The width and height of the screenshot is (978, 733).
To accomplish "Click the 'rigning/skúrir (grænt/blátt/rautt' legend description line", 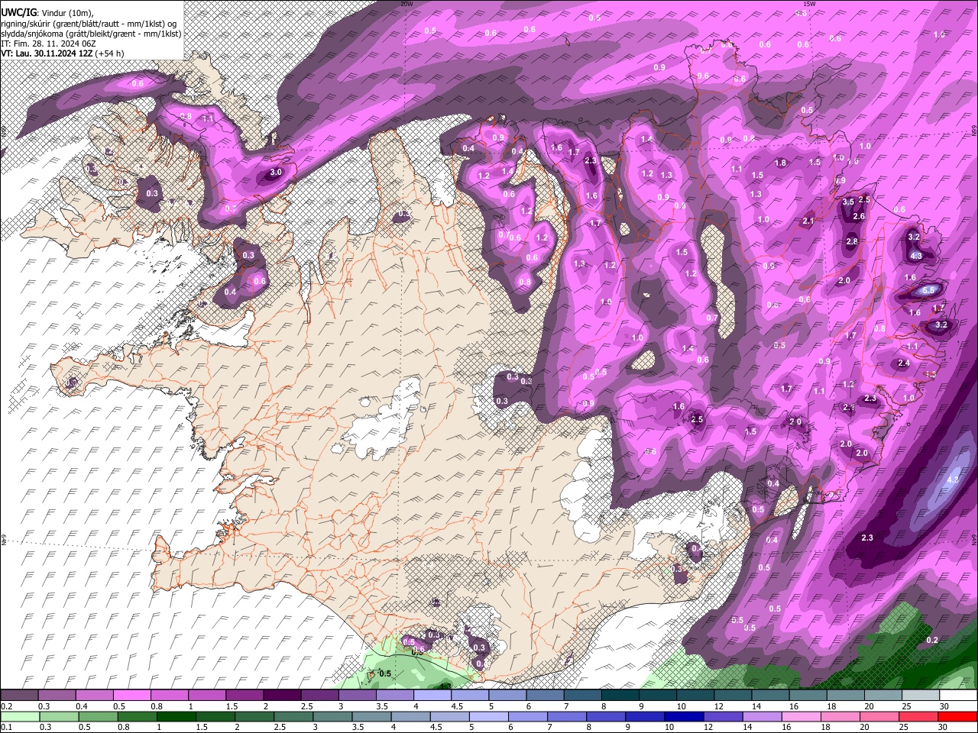I will tap(89, 23).
